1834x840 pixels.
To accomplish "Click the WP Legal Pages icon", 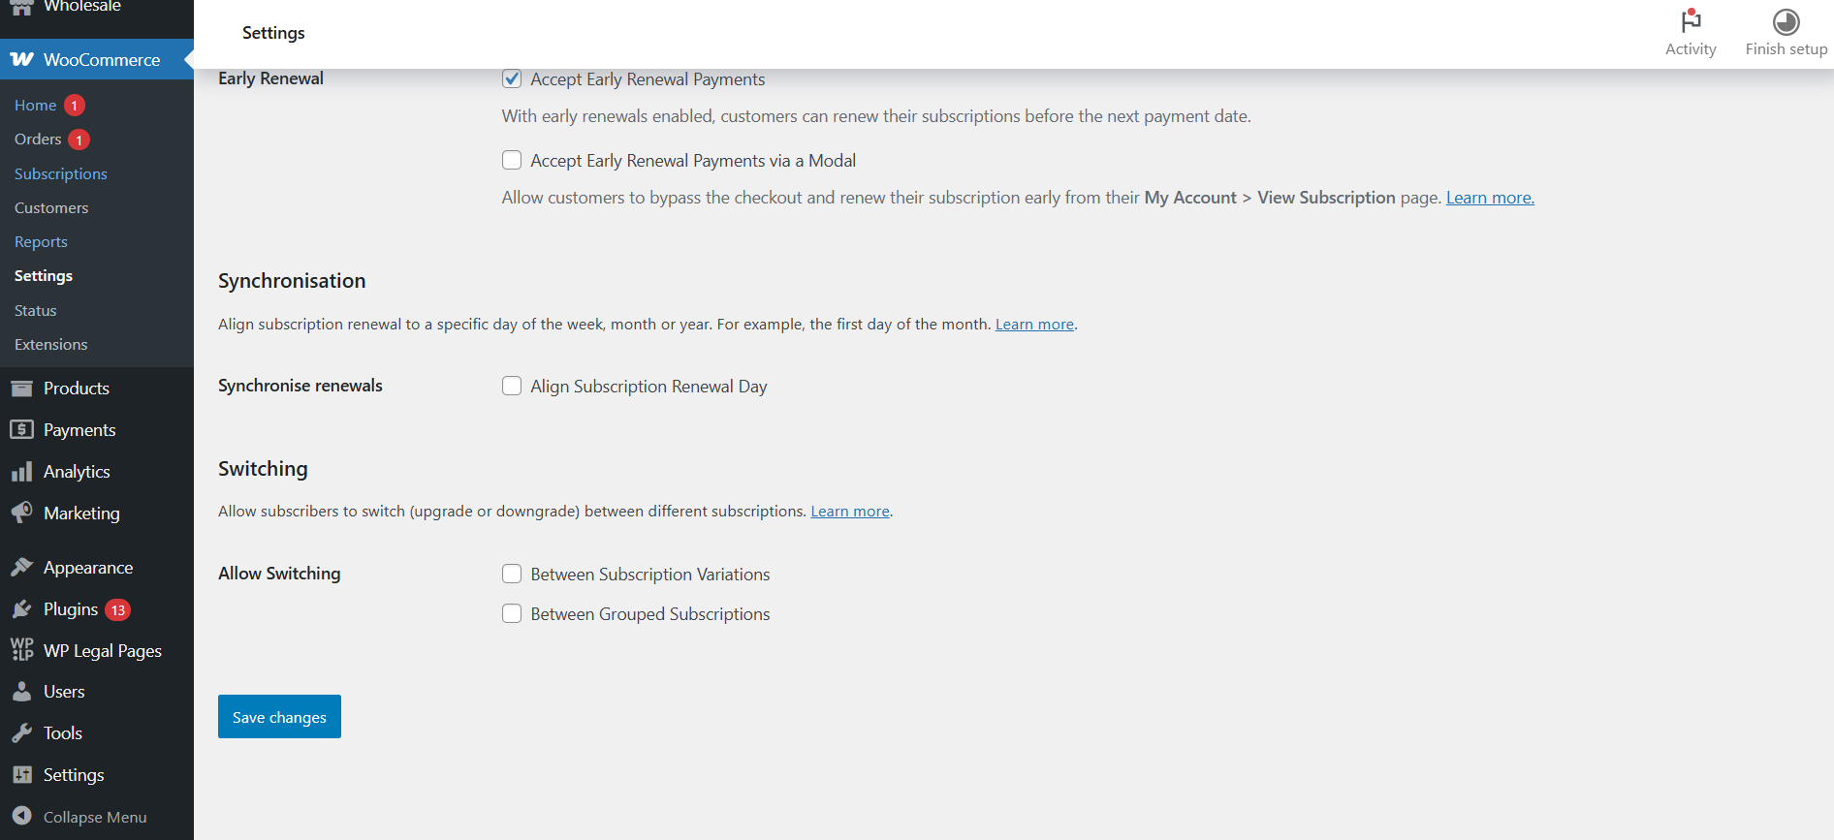I will pyautogui.click(x=21, y=650).
